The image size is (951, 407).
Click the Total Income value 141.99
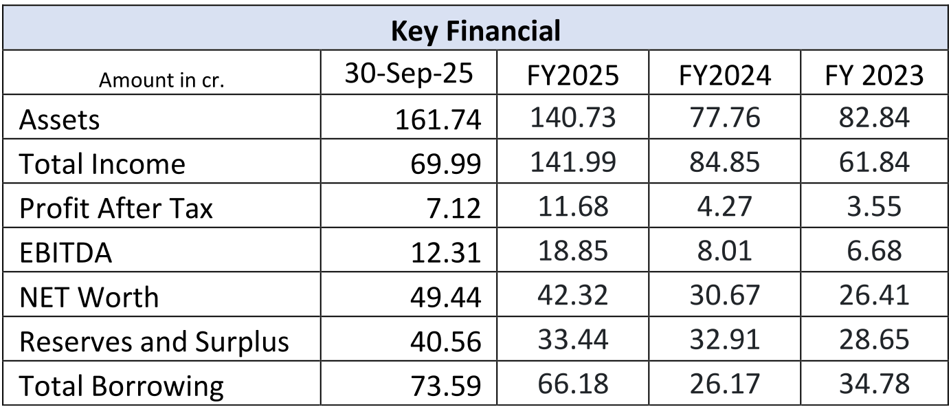pyautogui.click(x=572, y=162)
